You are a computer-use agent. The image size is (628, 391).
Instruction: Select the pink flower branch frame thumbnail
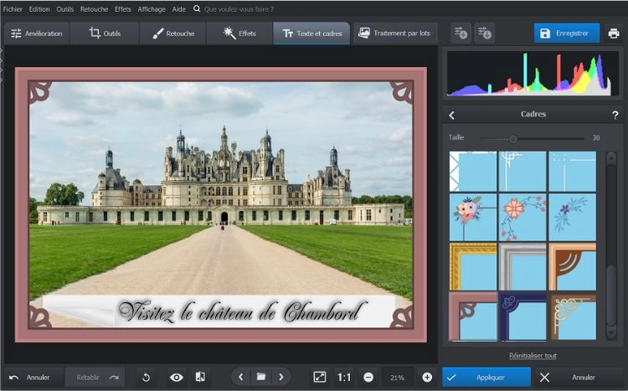pos(522,217)
